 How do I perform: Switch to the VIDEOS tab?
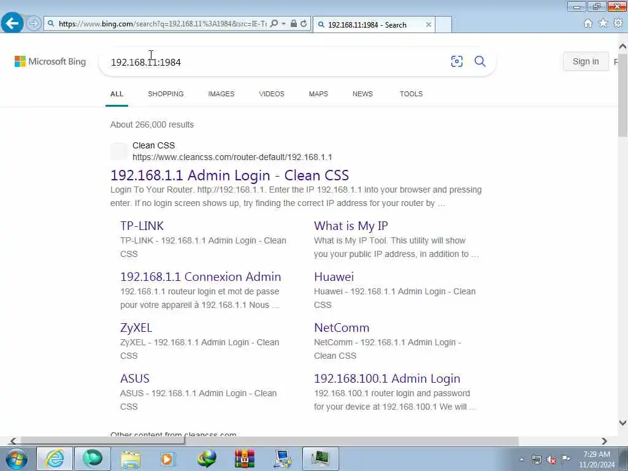[x=272, y=94]
